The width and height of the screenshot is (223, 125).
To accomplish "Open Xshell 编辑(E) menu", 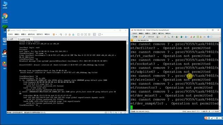I will [x=141, y=33].
